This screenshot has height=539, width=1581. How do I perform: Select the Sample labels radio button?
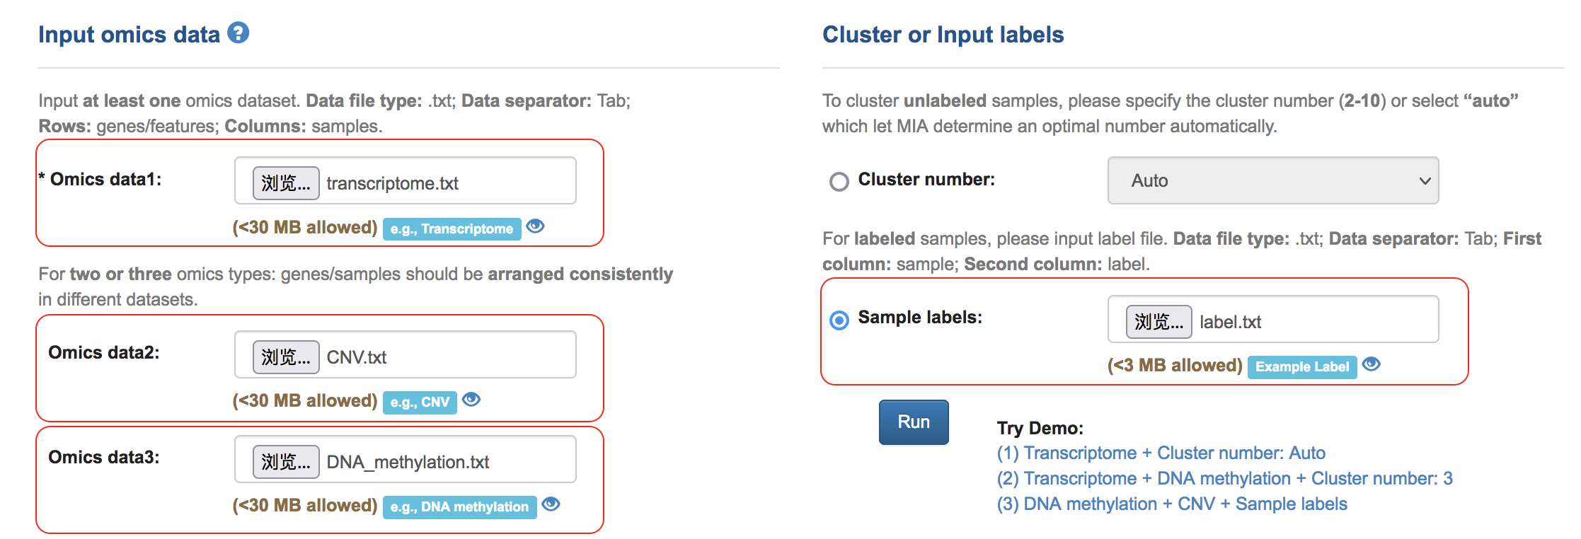pyautogui.click(x=839, y=320)
